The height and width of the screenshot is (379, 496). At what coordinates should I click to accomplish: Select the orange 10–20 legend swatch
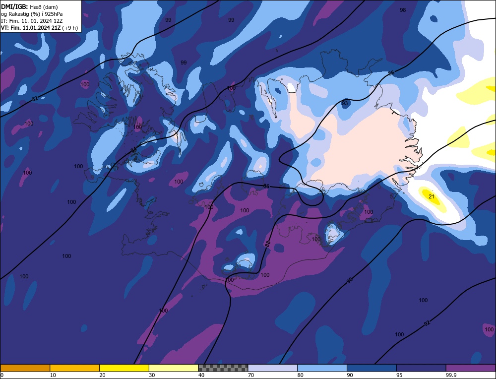click(x=75, y=368)
